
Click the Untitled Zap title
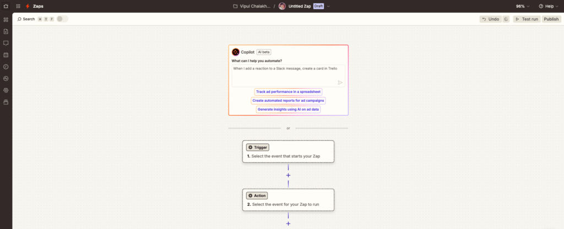coord(299,6)
